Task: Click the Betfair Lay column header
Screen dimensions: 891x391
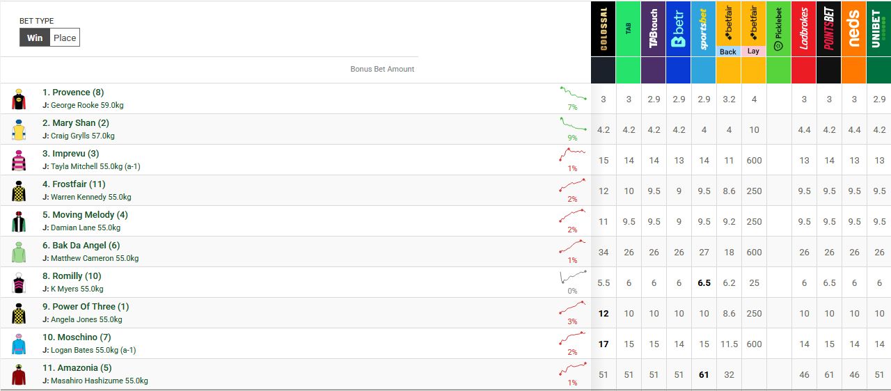Action: (x=753, y=29)
